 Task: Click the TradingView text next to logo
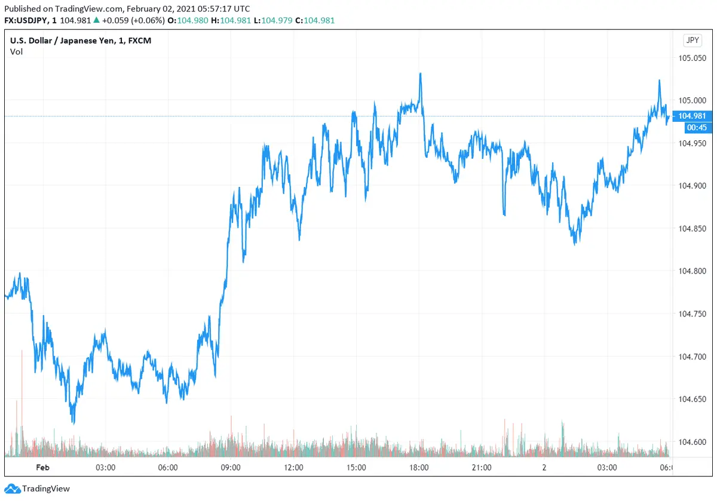46,489
